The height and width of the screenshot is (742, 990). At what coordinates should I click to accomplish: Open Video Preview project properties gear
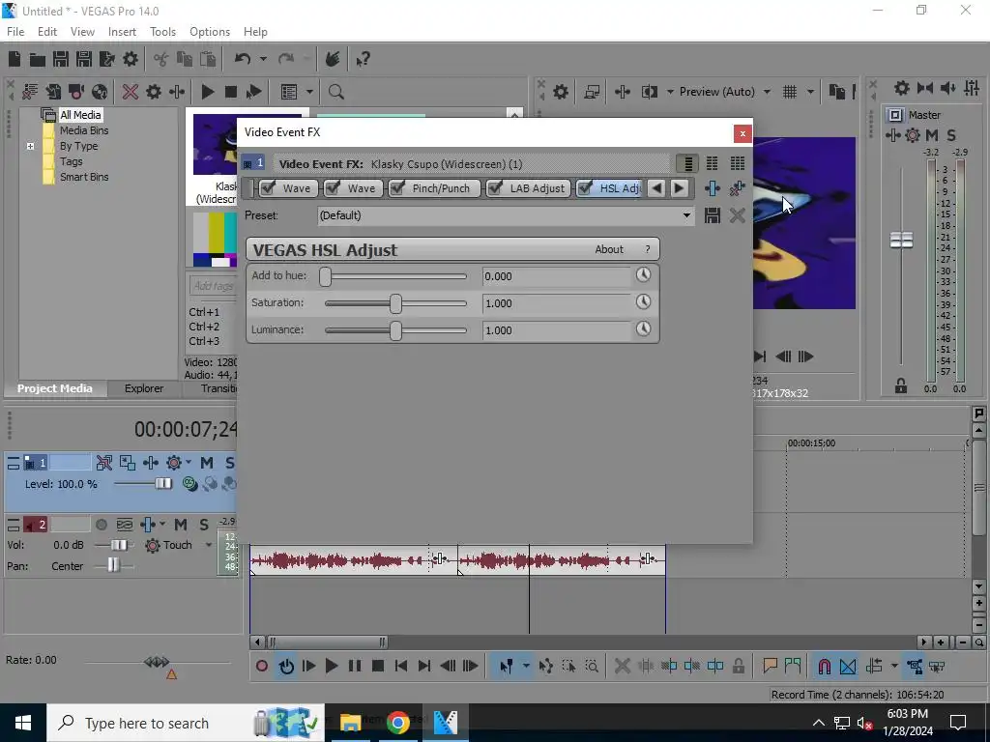point(560,92)
